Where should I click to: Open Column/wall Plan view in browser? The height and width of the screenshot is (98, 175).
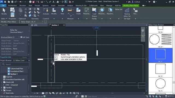pyautogui.click(x=17, y=69)
